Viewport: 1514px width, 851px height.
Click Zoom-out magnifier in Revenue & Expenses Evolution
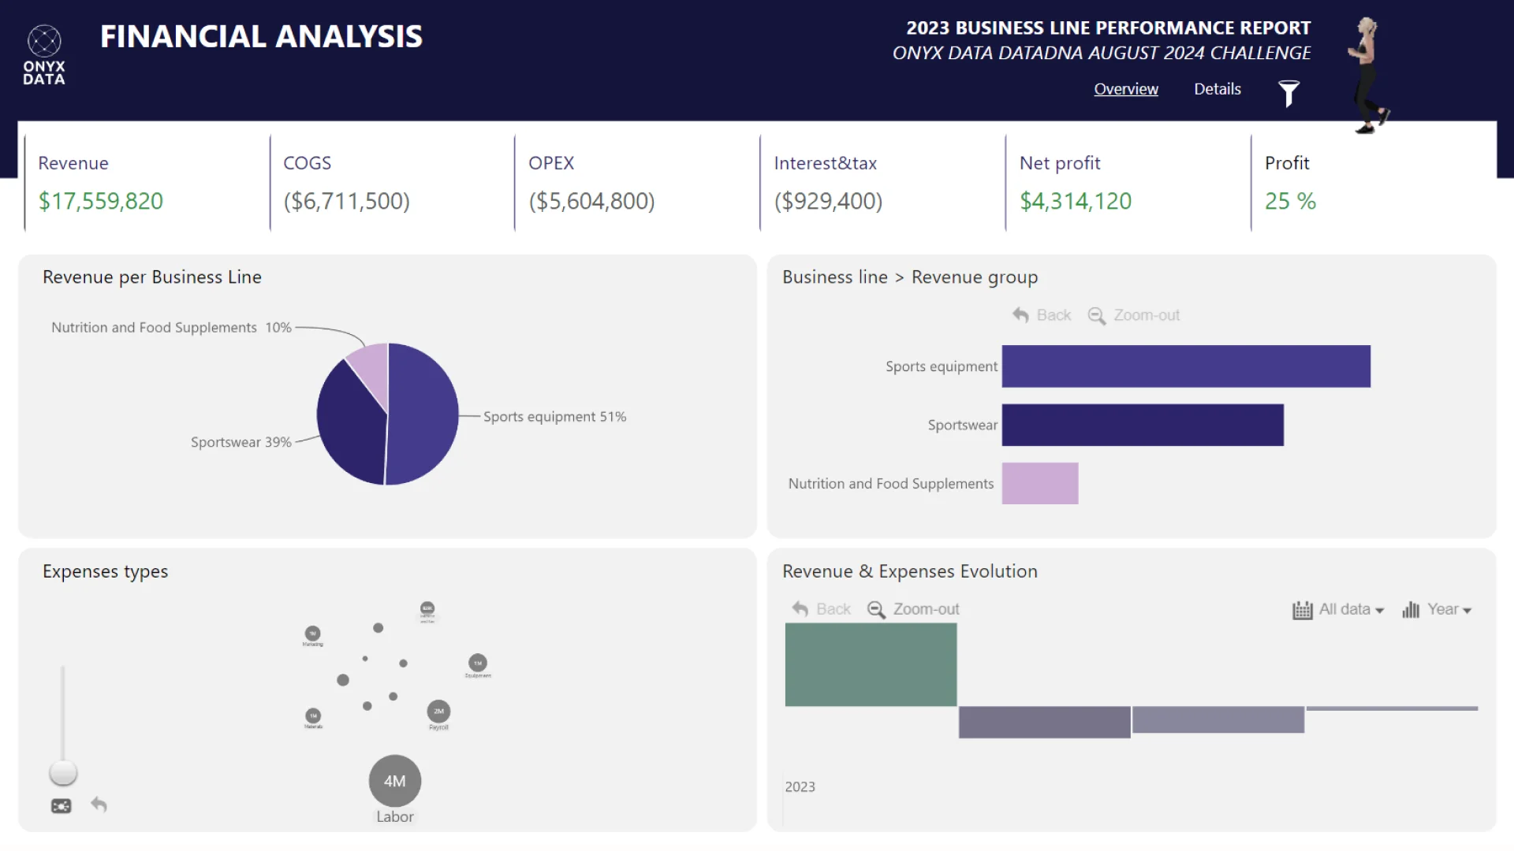click(x=876, y=610)
